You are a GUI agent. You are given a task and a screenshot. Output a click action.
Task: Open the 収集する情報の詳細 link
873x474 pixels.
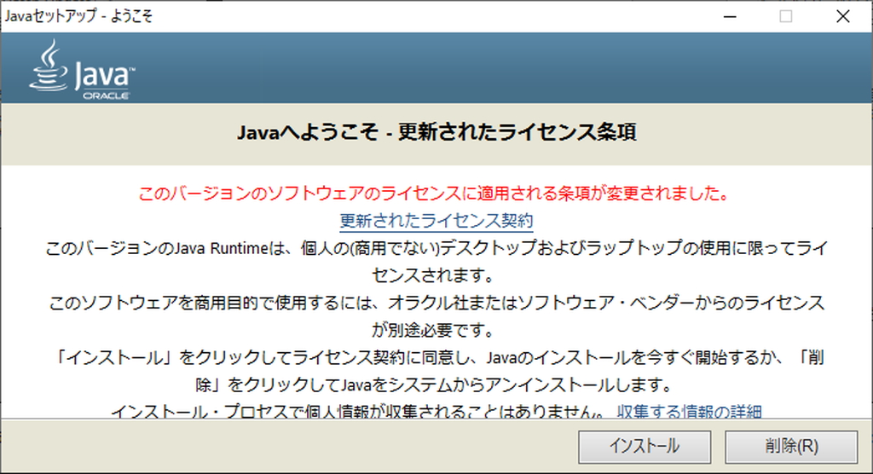689,411
